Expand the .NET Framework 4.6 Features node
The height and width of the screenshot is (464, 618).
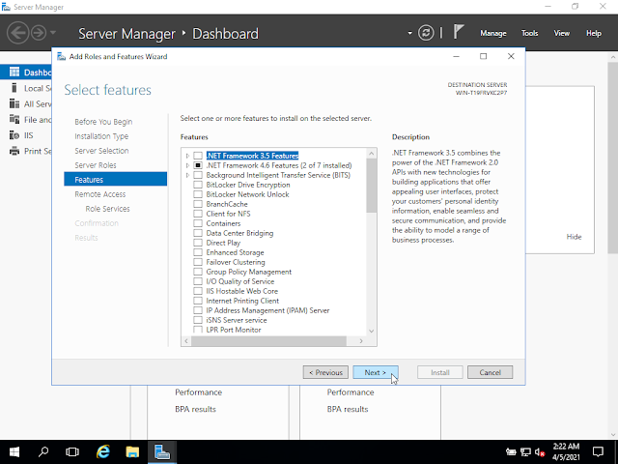[x=187, y=165]
